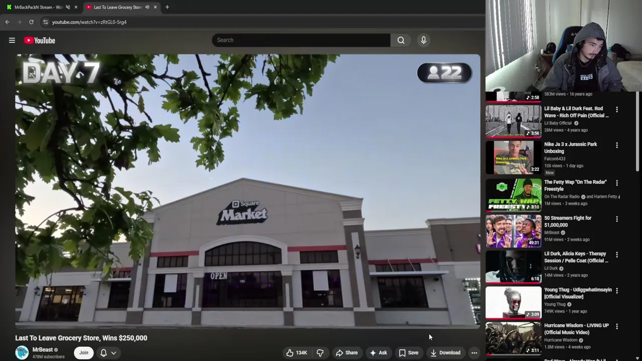Visit the Young Thug channel name
This screenshot has width=642, height=361.
[x=555, y=304]
